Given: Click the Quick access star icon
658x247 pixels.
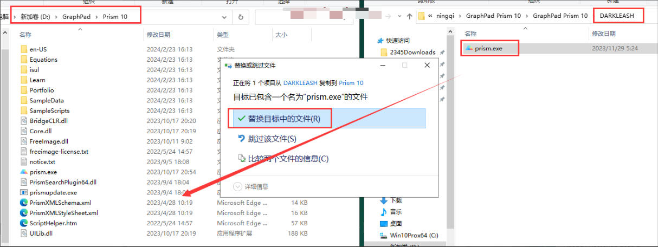Looking at the screenshot, I should coord(381,41).
